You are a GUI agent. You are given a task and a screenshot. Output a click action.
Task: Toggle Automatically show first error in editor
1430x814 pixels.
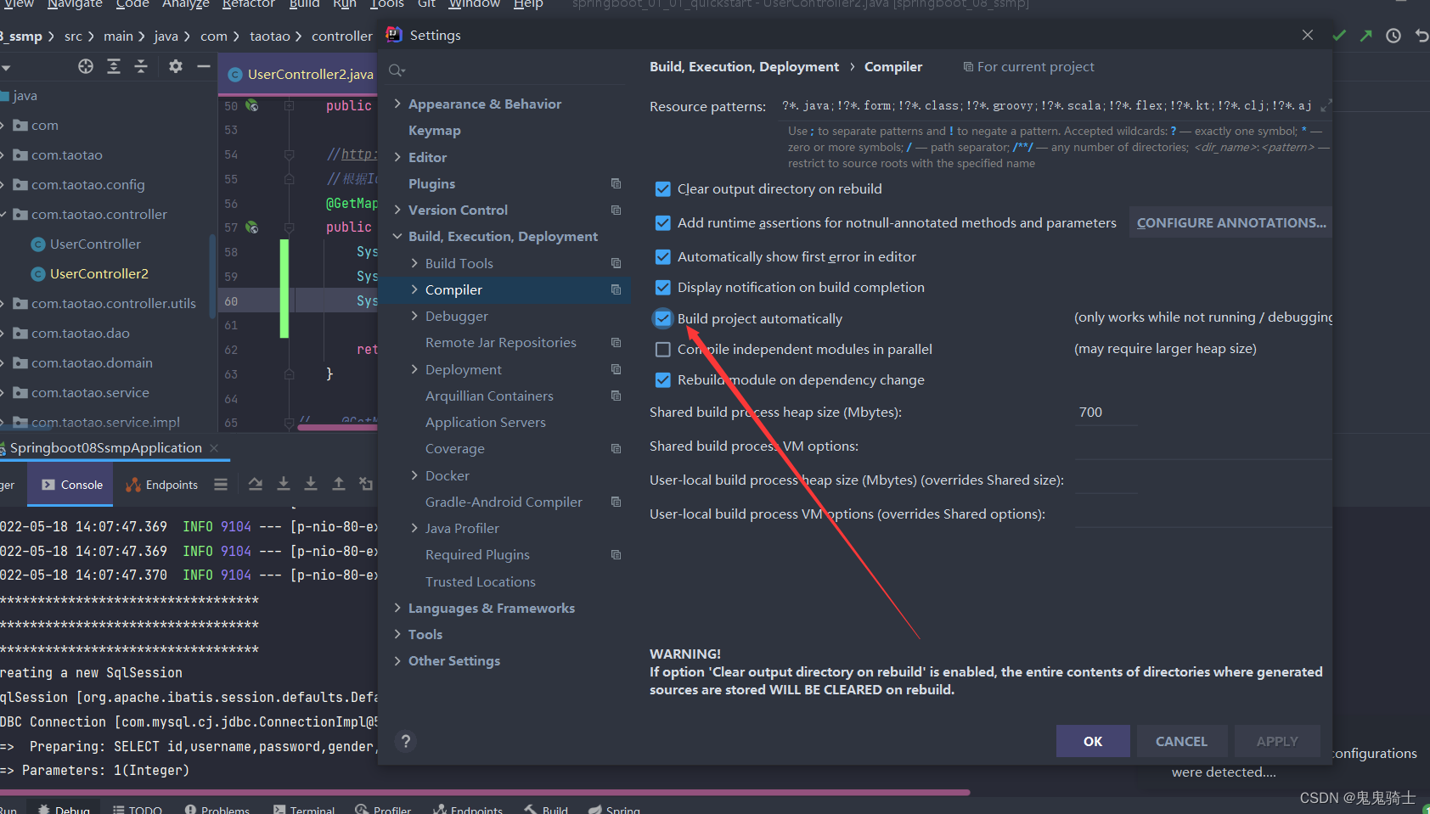pyautogui.click(x=663, y=257)
